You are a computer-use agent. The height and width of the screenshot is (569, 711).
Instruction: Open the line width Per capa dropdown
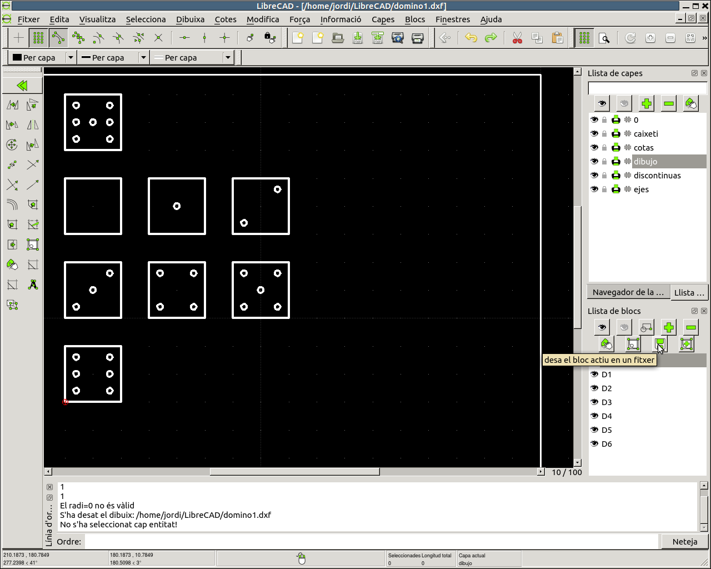point(143,57)
